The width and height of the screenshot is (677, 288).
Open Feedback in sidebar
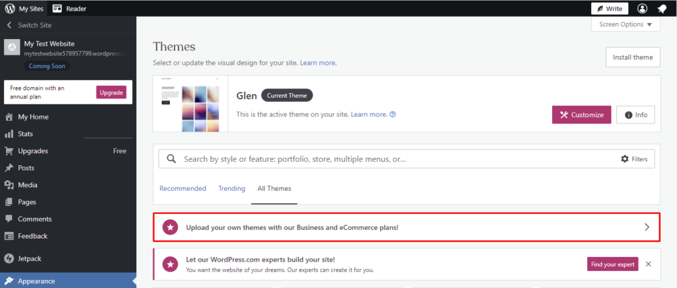tap(32, 236)
